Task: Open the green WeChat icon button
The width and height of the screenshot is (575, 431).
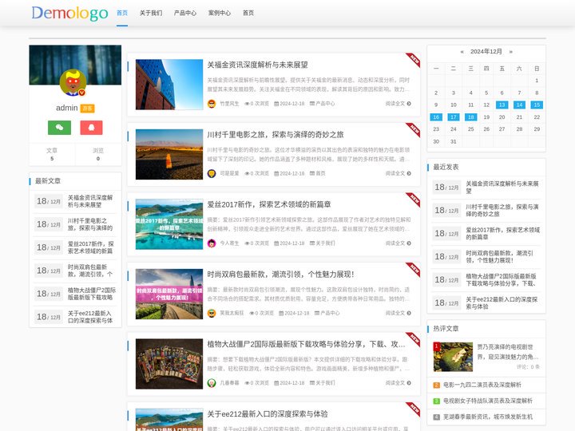Action: [x=59, y=128]
